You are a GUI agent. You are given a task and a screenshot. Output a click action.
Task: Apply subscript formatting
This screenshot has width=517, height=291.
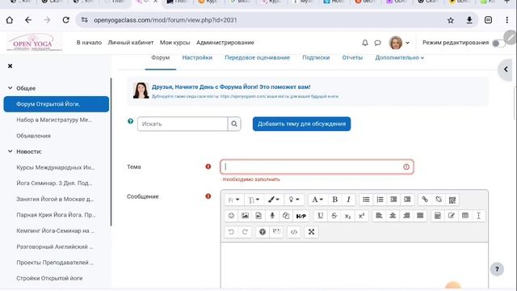click(347, 216)
